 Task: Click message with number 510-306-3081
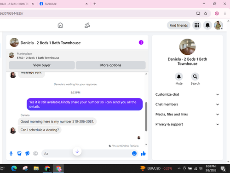click(57, 121)
